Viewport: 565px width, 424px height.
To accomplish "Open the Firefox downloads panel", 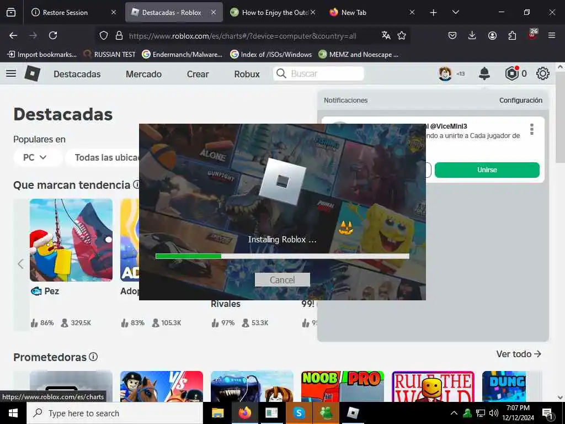I will point(472,35).
